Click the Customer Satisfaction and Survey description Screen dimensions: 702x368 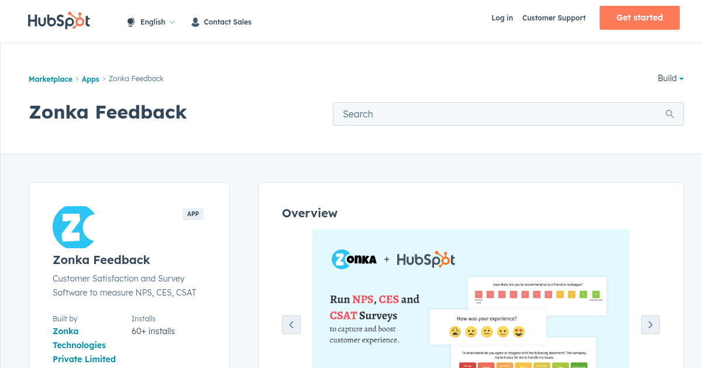click(x=125, y=286)
